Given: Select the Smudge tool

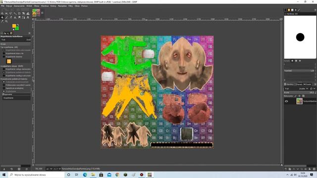Looking at the screenshot, I should pos(19,18).
